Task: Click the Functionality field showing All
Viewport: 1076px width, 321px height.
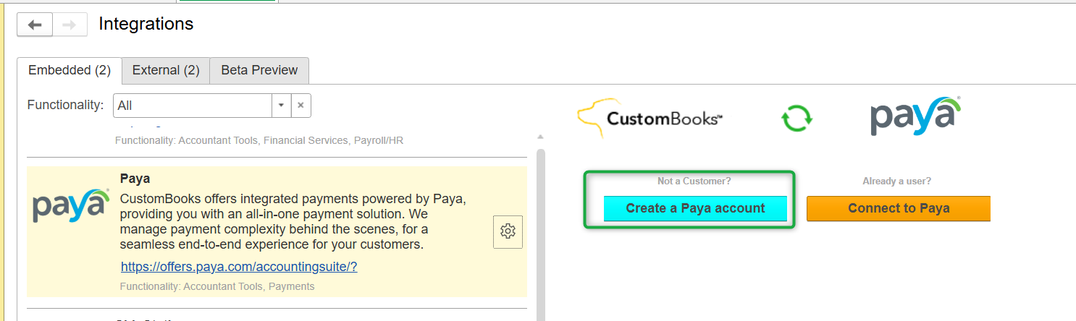Action: click(x=193, y=106)
